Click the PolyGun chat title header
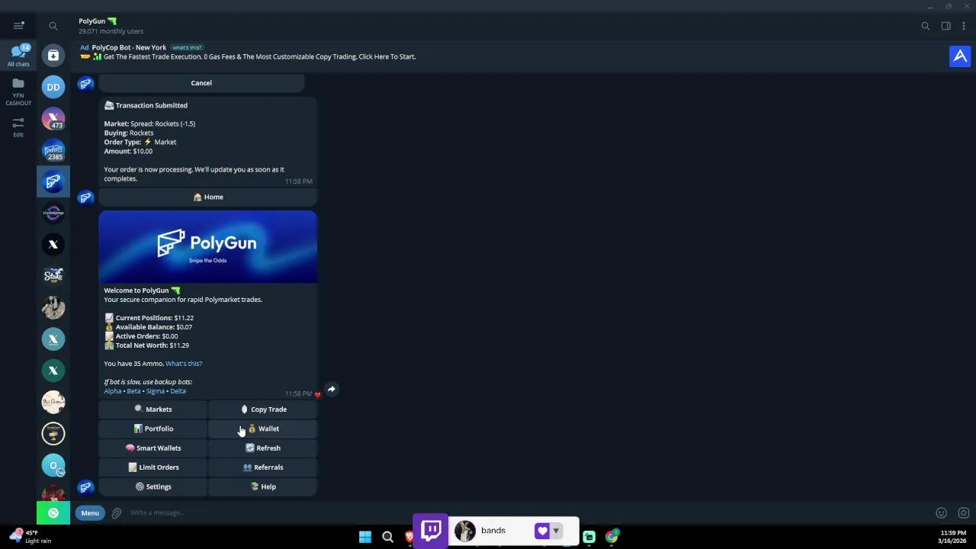The width and height of the screenshot is (976, 549). 98,21
